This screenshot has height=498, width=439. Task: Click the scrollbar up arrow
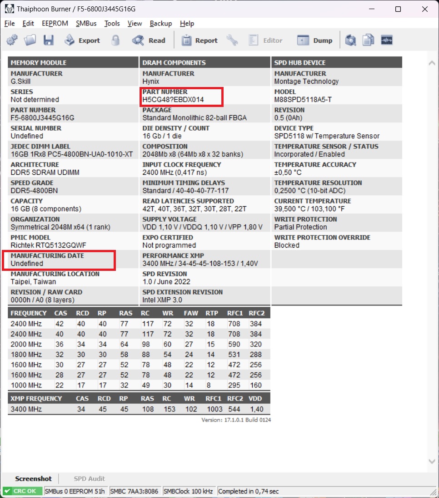tap(432, 63)
